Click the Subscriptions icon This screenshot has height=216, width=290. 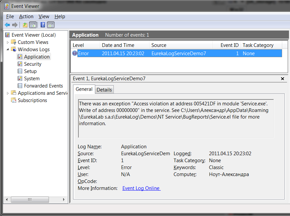tap(14, 100)
